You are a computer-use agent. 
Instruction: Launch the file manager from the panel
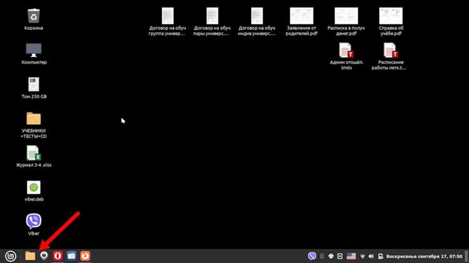click(x=30, y=256)
